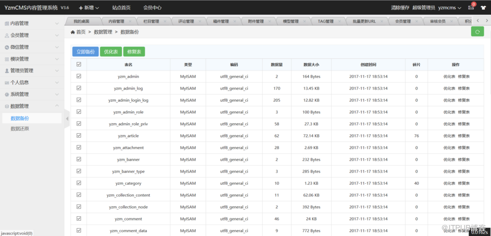This screenshot has height=236, width=491.
Task: Close the 批量更新URL tab
Action: [381, 21]
